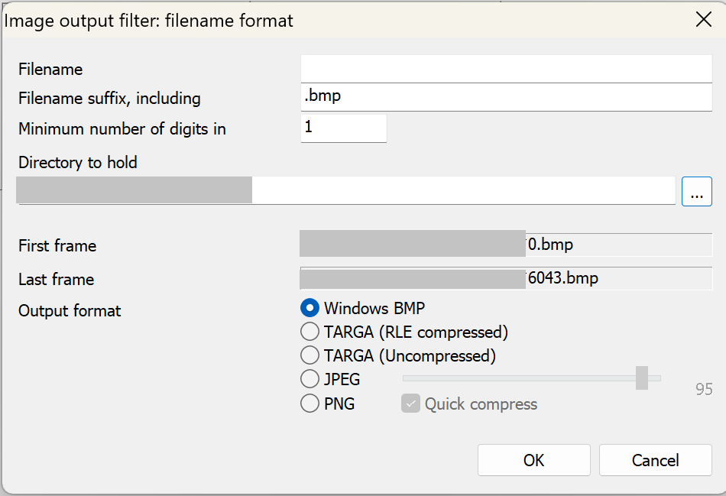
Task: Open the directory browse dialog via ellipsis button
Action: tap(696, 191)
